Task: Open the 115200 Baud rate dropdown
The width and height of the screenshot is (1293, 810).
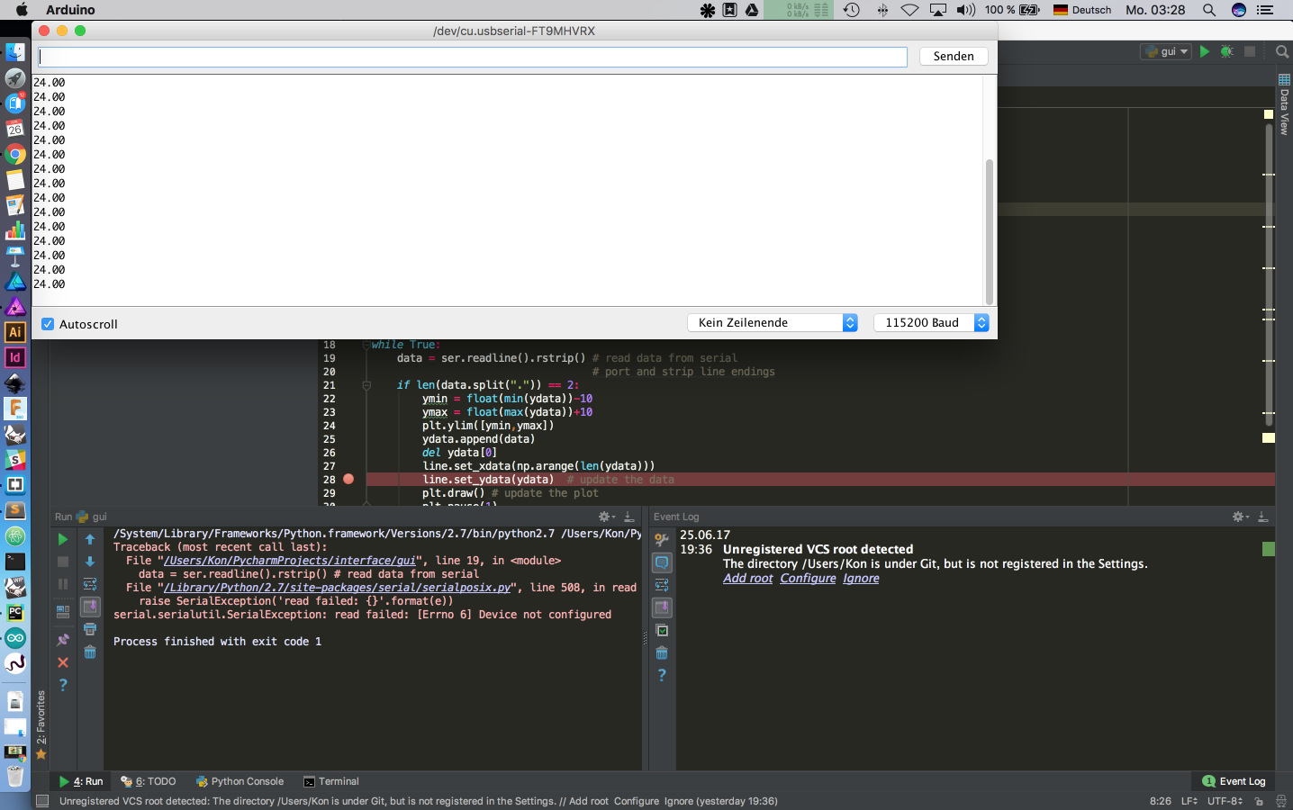Action: pos(931,322)
